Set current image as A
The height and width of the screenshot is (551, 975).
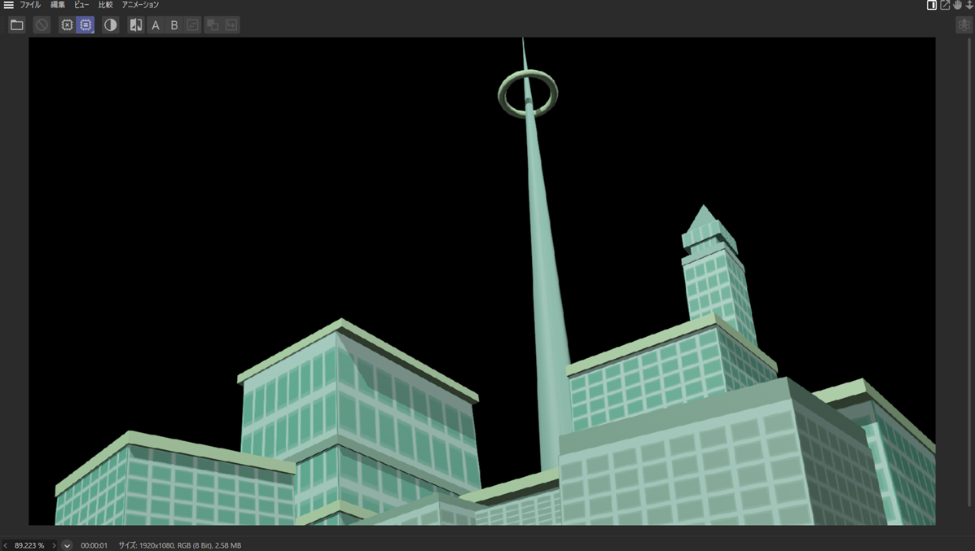(x=156, y=25)
